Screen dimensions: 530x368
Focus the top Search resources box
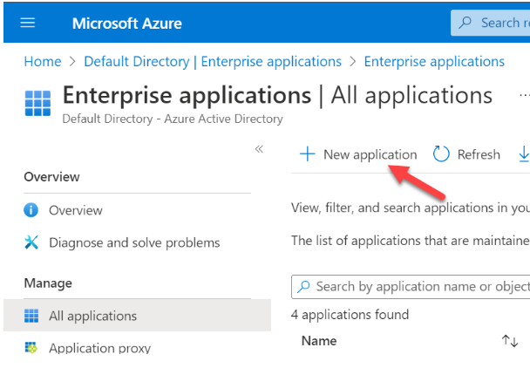(x=491, y=23)
